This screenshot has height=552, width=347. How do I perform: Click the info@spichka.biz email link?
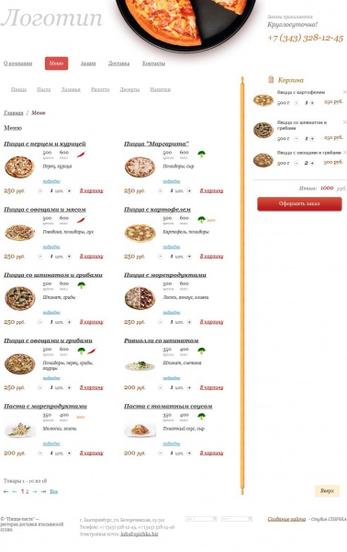coord(140,534)
